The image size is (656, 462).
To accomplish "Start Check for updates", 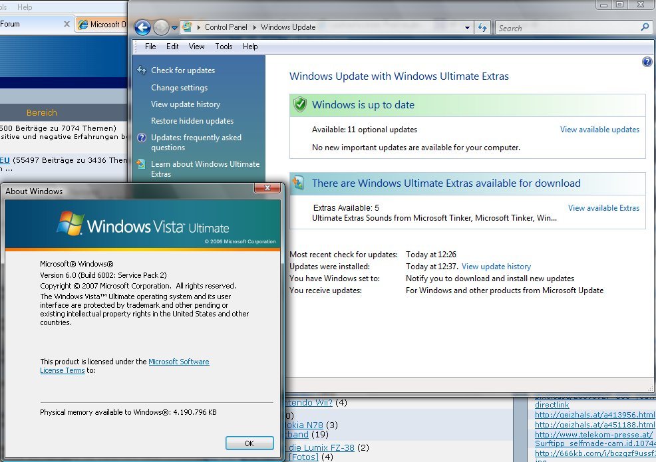I will click(x=183, y=70).
